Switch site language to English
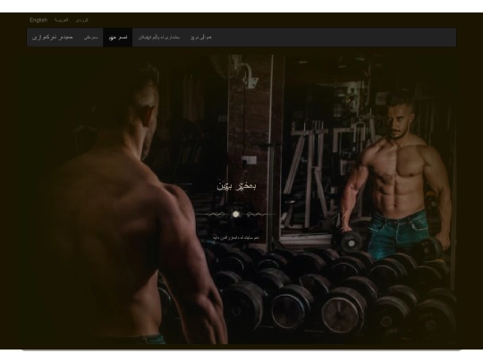The image size is (483, 362). click(x=38, y=20)
